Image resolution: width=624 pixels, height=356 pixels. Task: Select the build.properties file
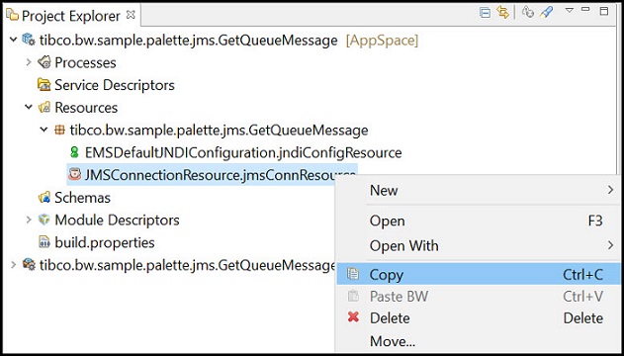[x=97, y=242]
